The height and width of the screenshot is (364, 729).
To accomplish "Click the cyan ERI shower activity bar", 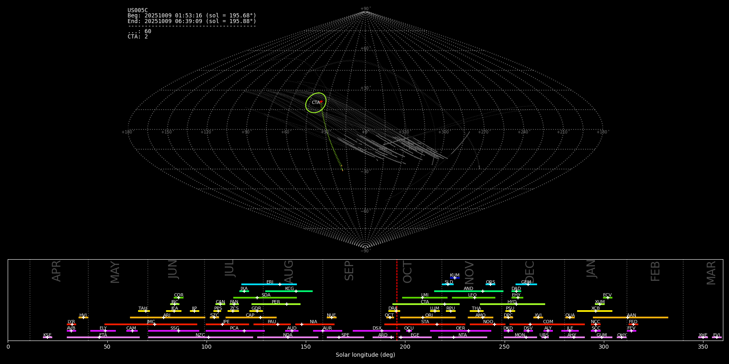I will [x=269, y=284].
